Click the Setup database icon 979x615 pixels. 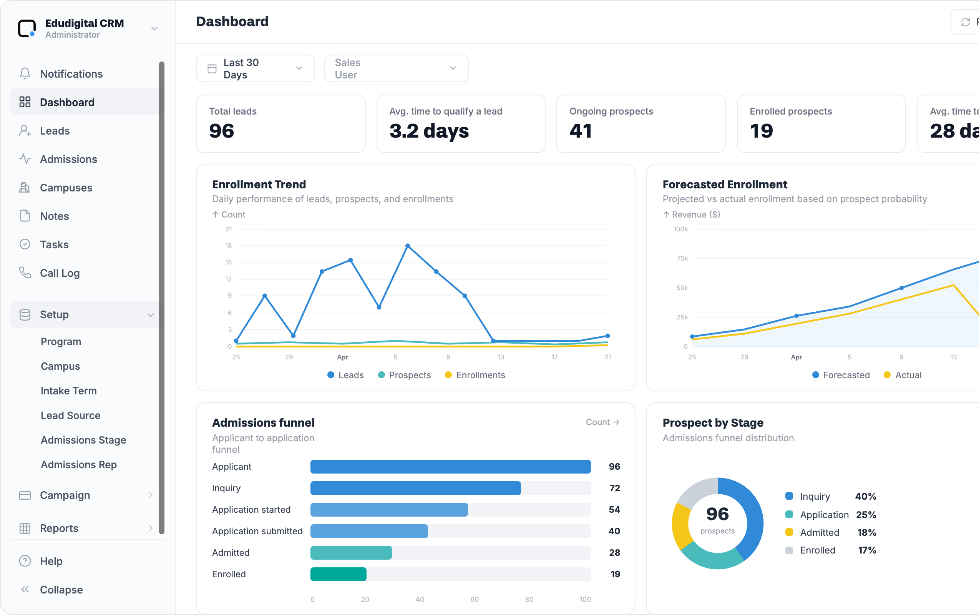click(x=25, y=314)
